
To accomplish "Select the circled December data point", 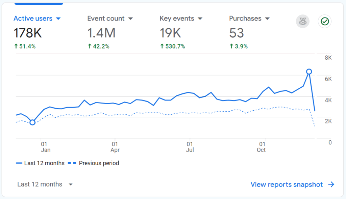I will pos(32,122).
